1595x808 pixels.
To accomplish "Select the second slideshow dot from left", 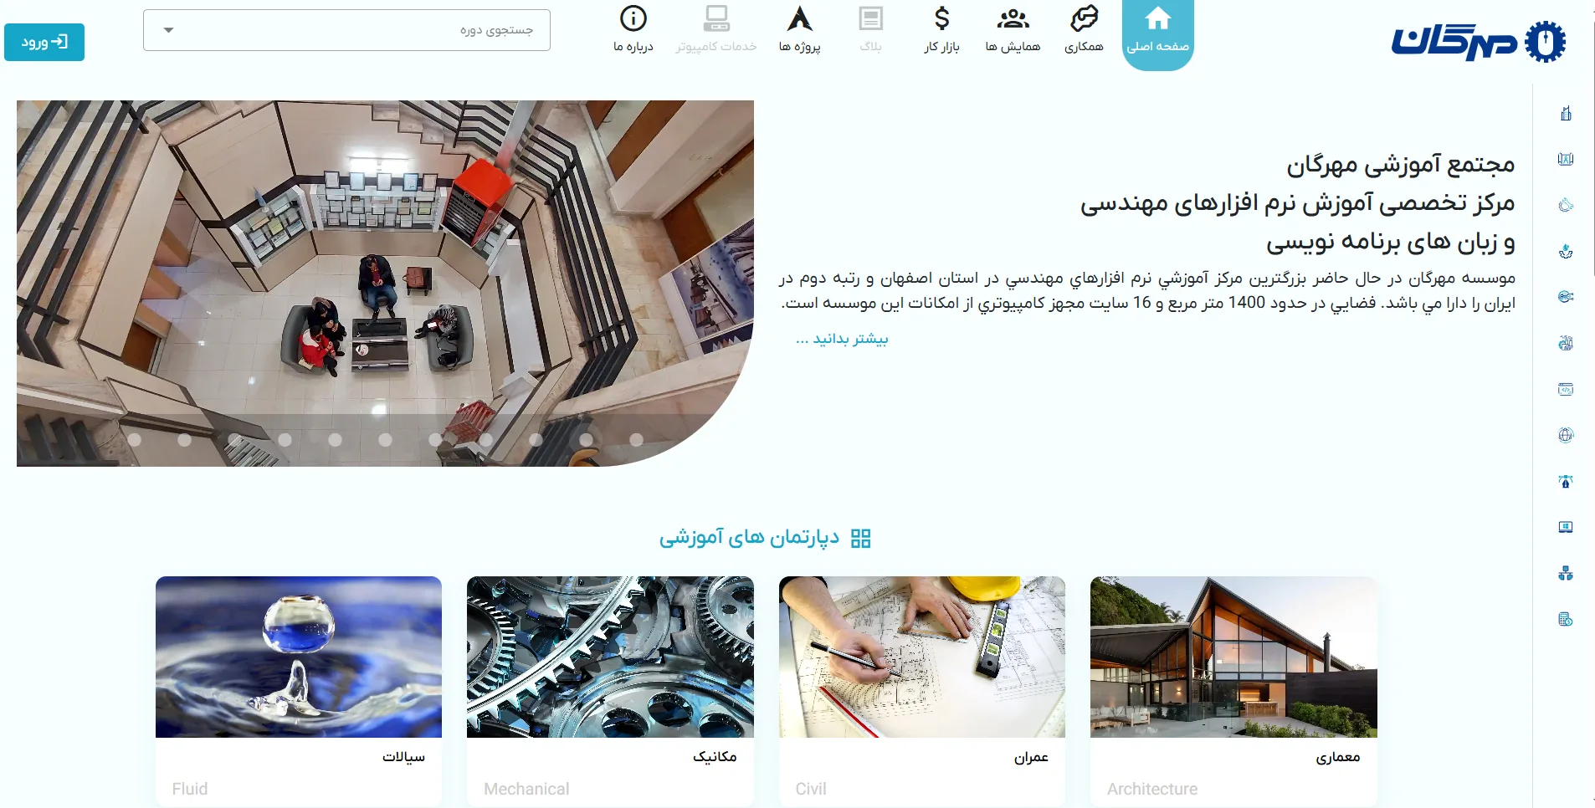I will tap(184, 439).
